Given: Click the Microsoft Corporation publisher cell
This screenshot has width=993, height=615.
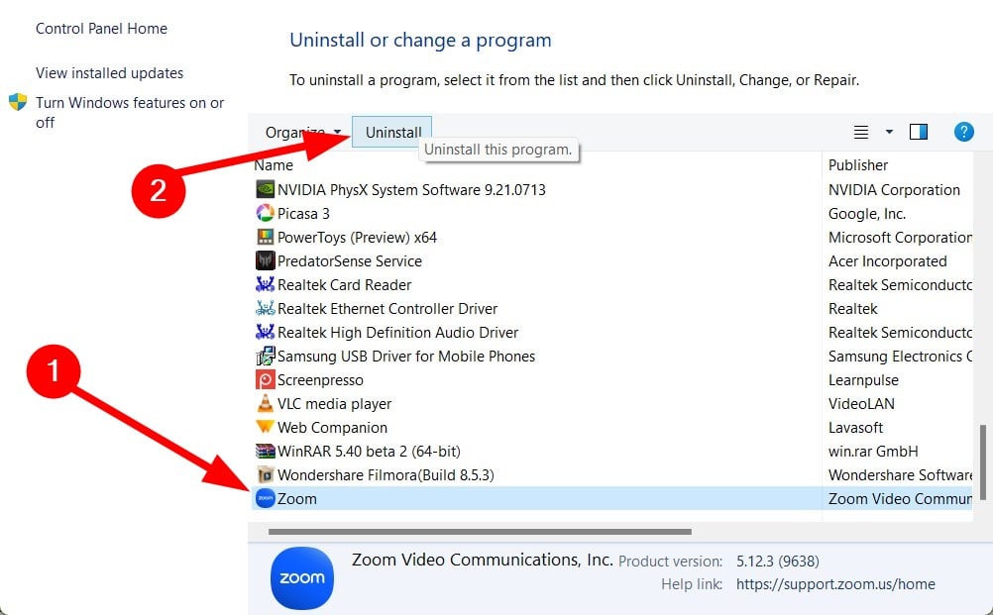Looking at the screenshot, I should click(900, 238).
